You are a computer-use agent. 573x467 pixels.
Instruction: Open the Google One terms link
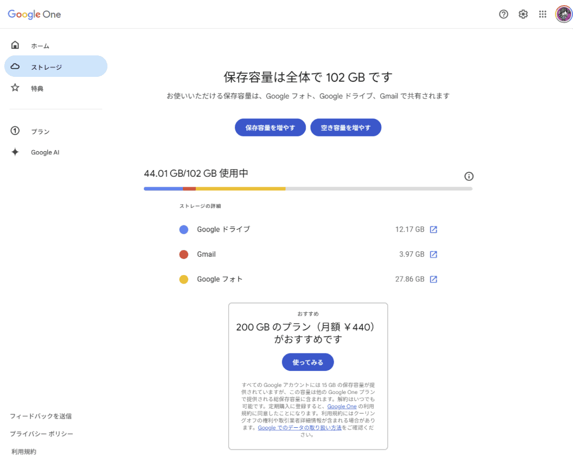(342, 406)
